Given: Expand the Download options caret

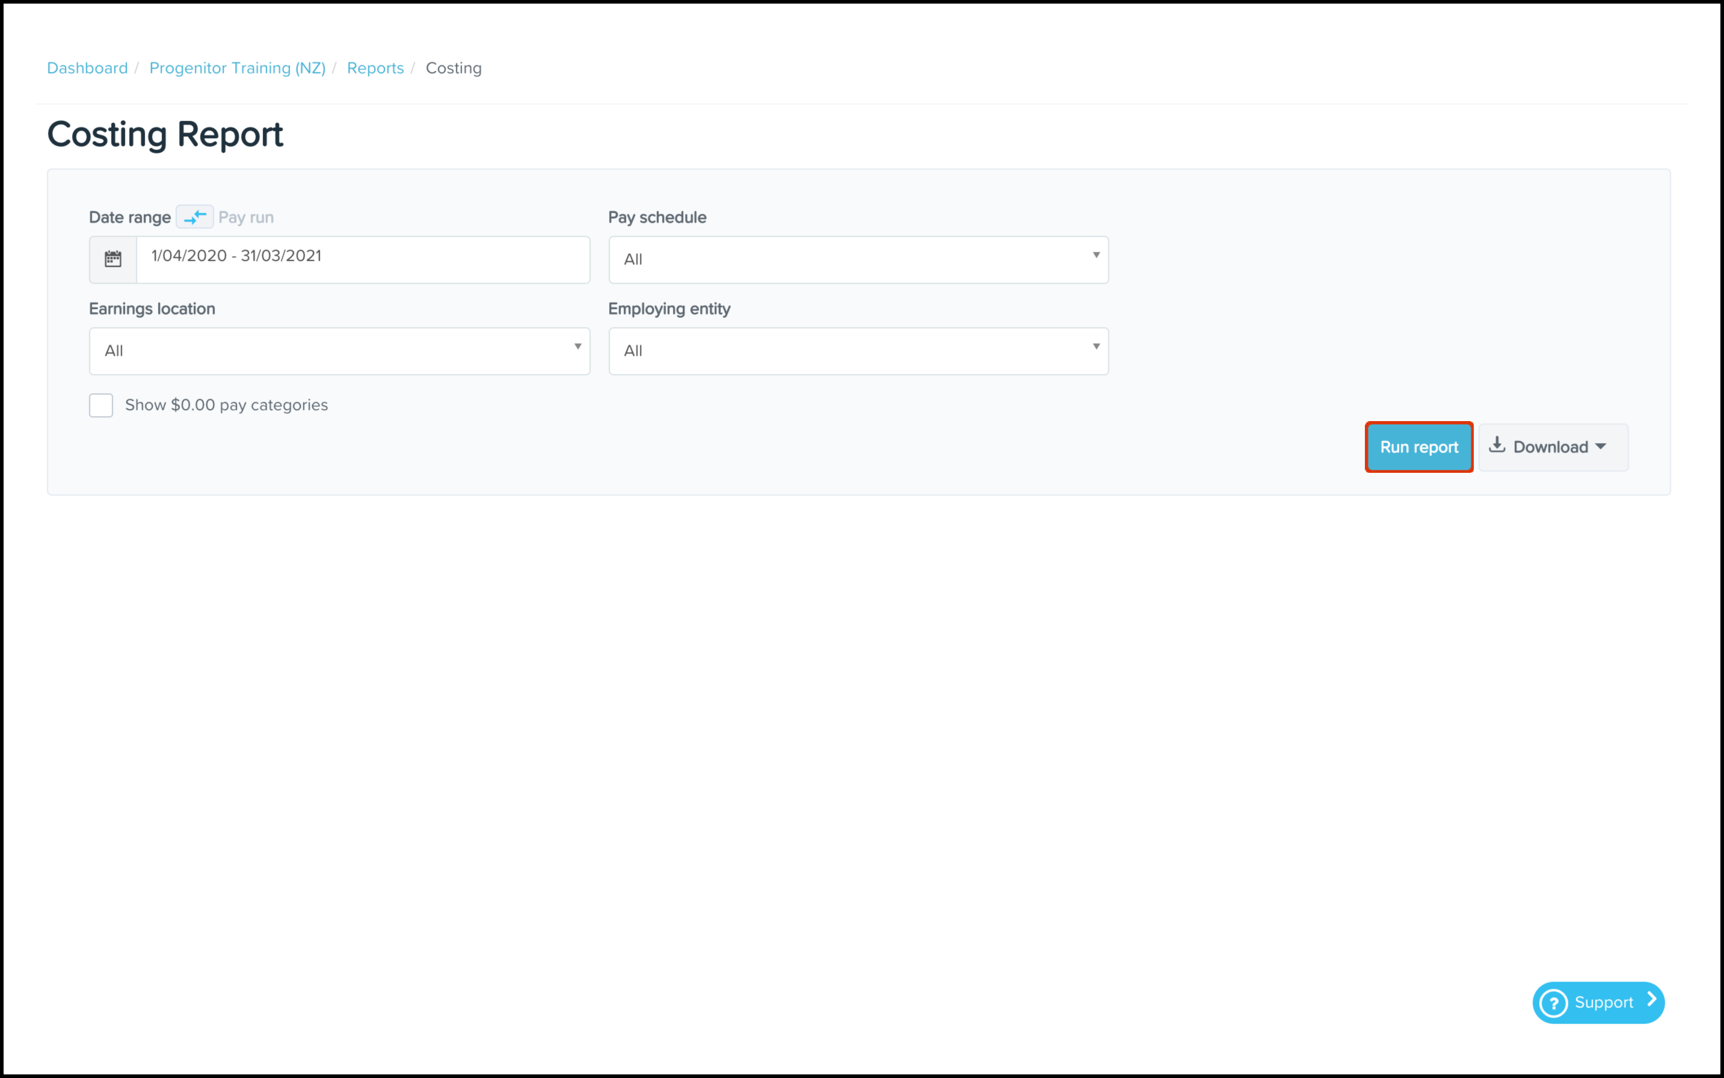Looking at the screenshot, I should click(x=1601, y=447).
